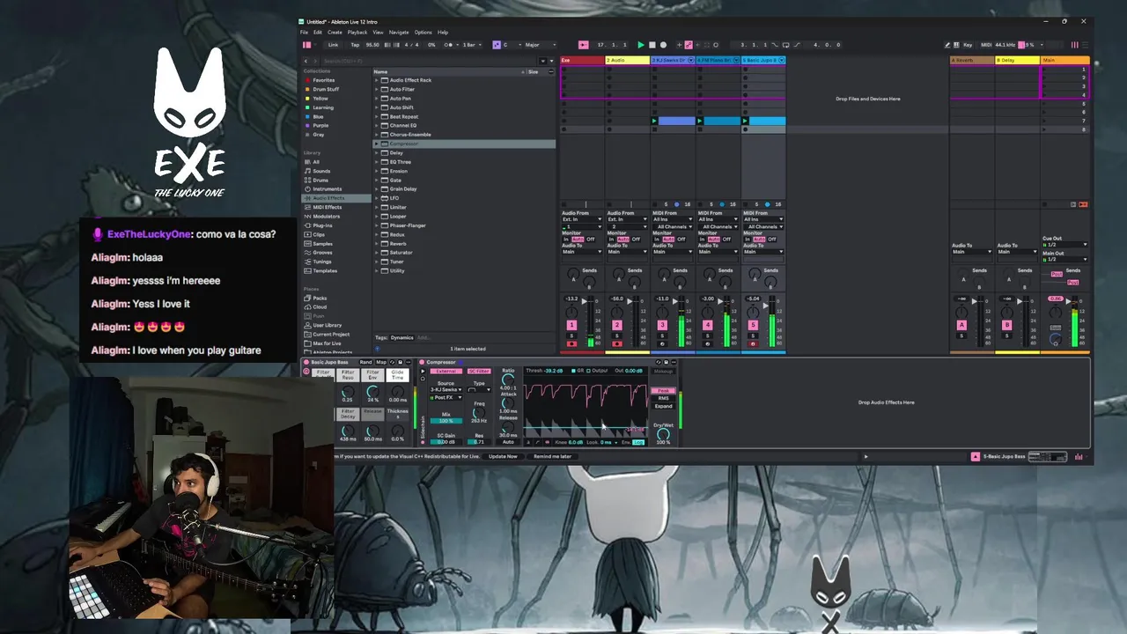The height and width of the screenshot is (634, 1127).
Task: Open the Edit menu
Action: (318, 33)
